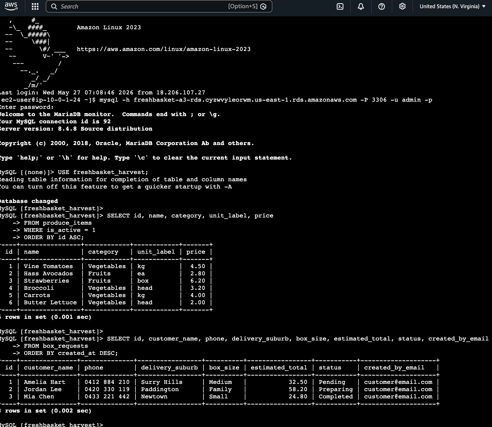The width and height of the screenshot is (492, 427).
Task: Click the final MySQL prompt line
Action: 52,424
